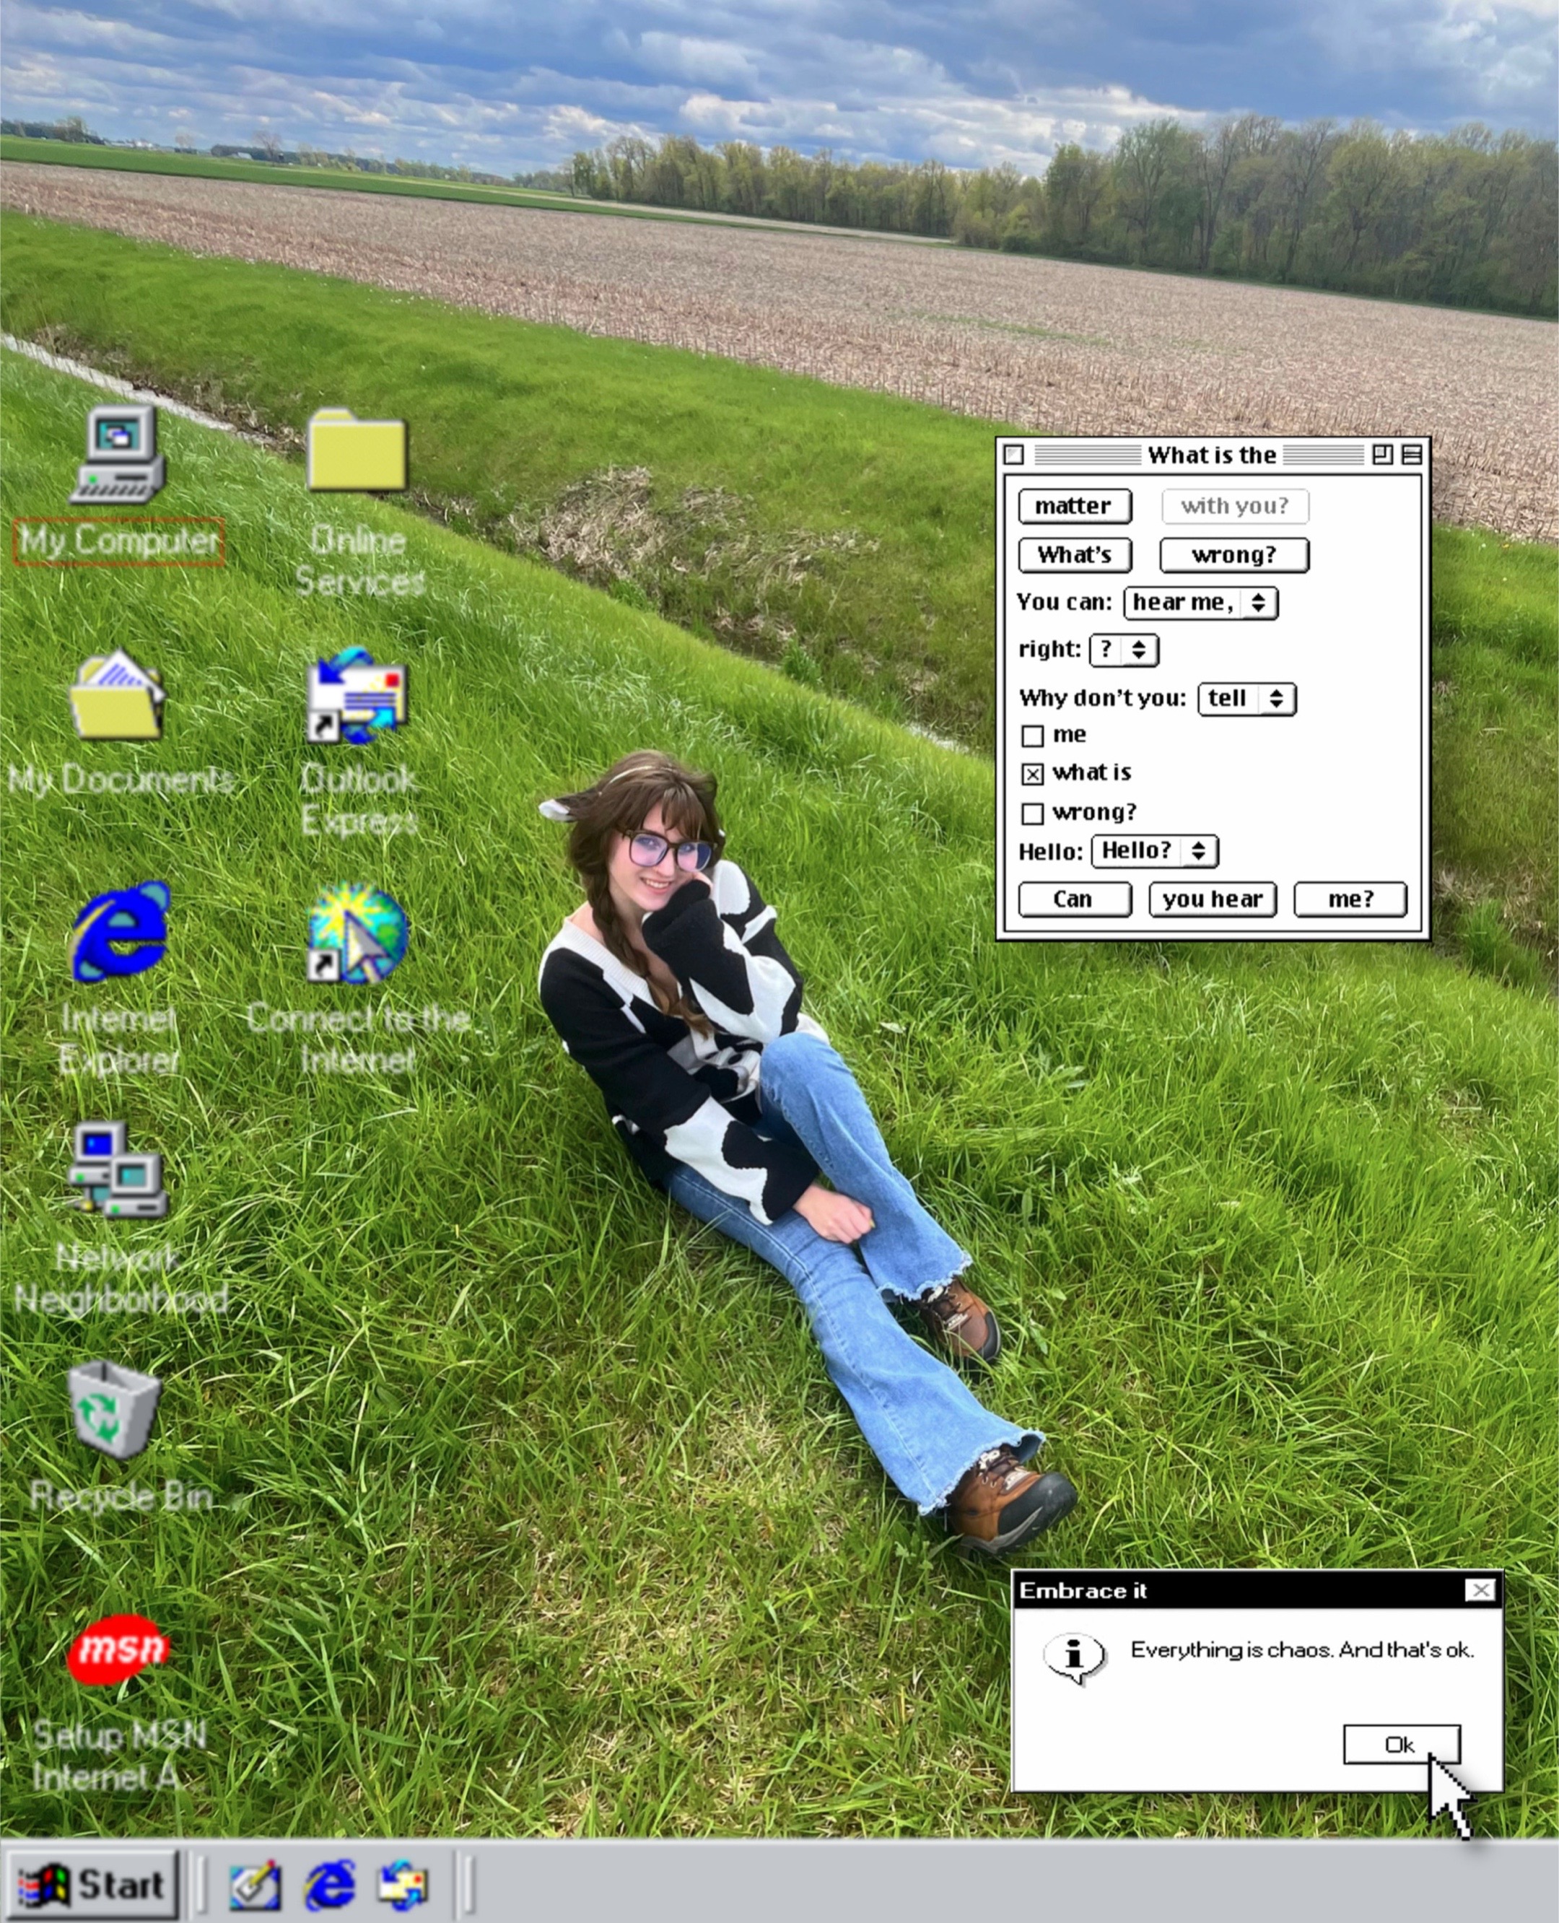This screenshot has height=1923, width=1559.
Task: Click the "you hear" button
Action: (1213, 899)
